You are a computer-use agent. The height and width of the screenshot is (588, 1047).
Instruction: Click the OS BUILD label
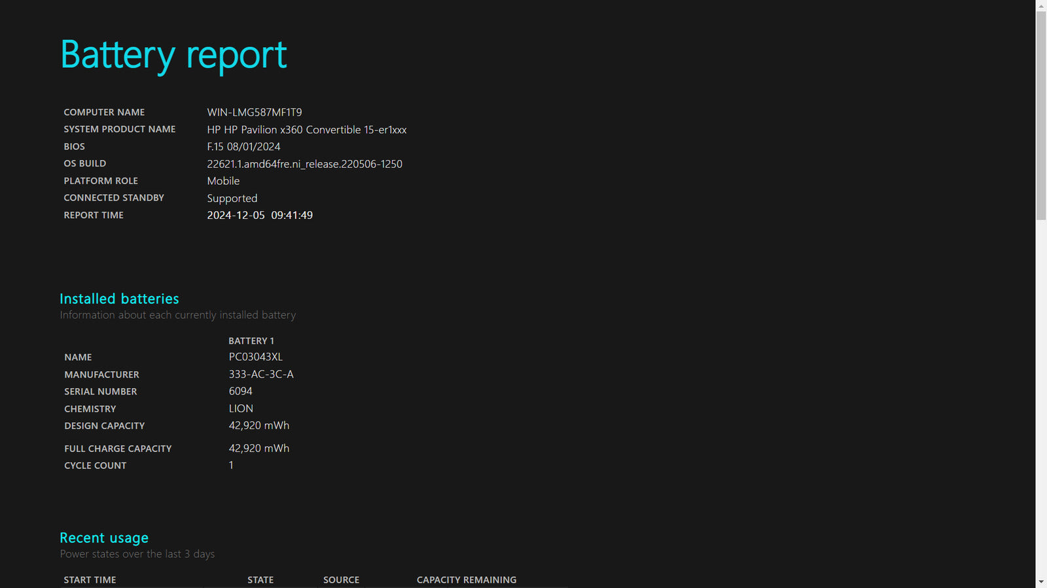[84, 163]
